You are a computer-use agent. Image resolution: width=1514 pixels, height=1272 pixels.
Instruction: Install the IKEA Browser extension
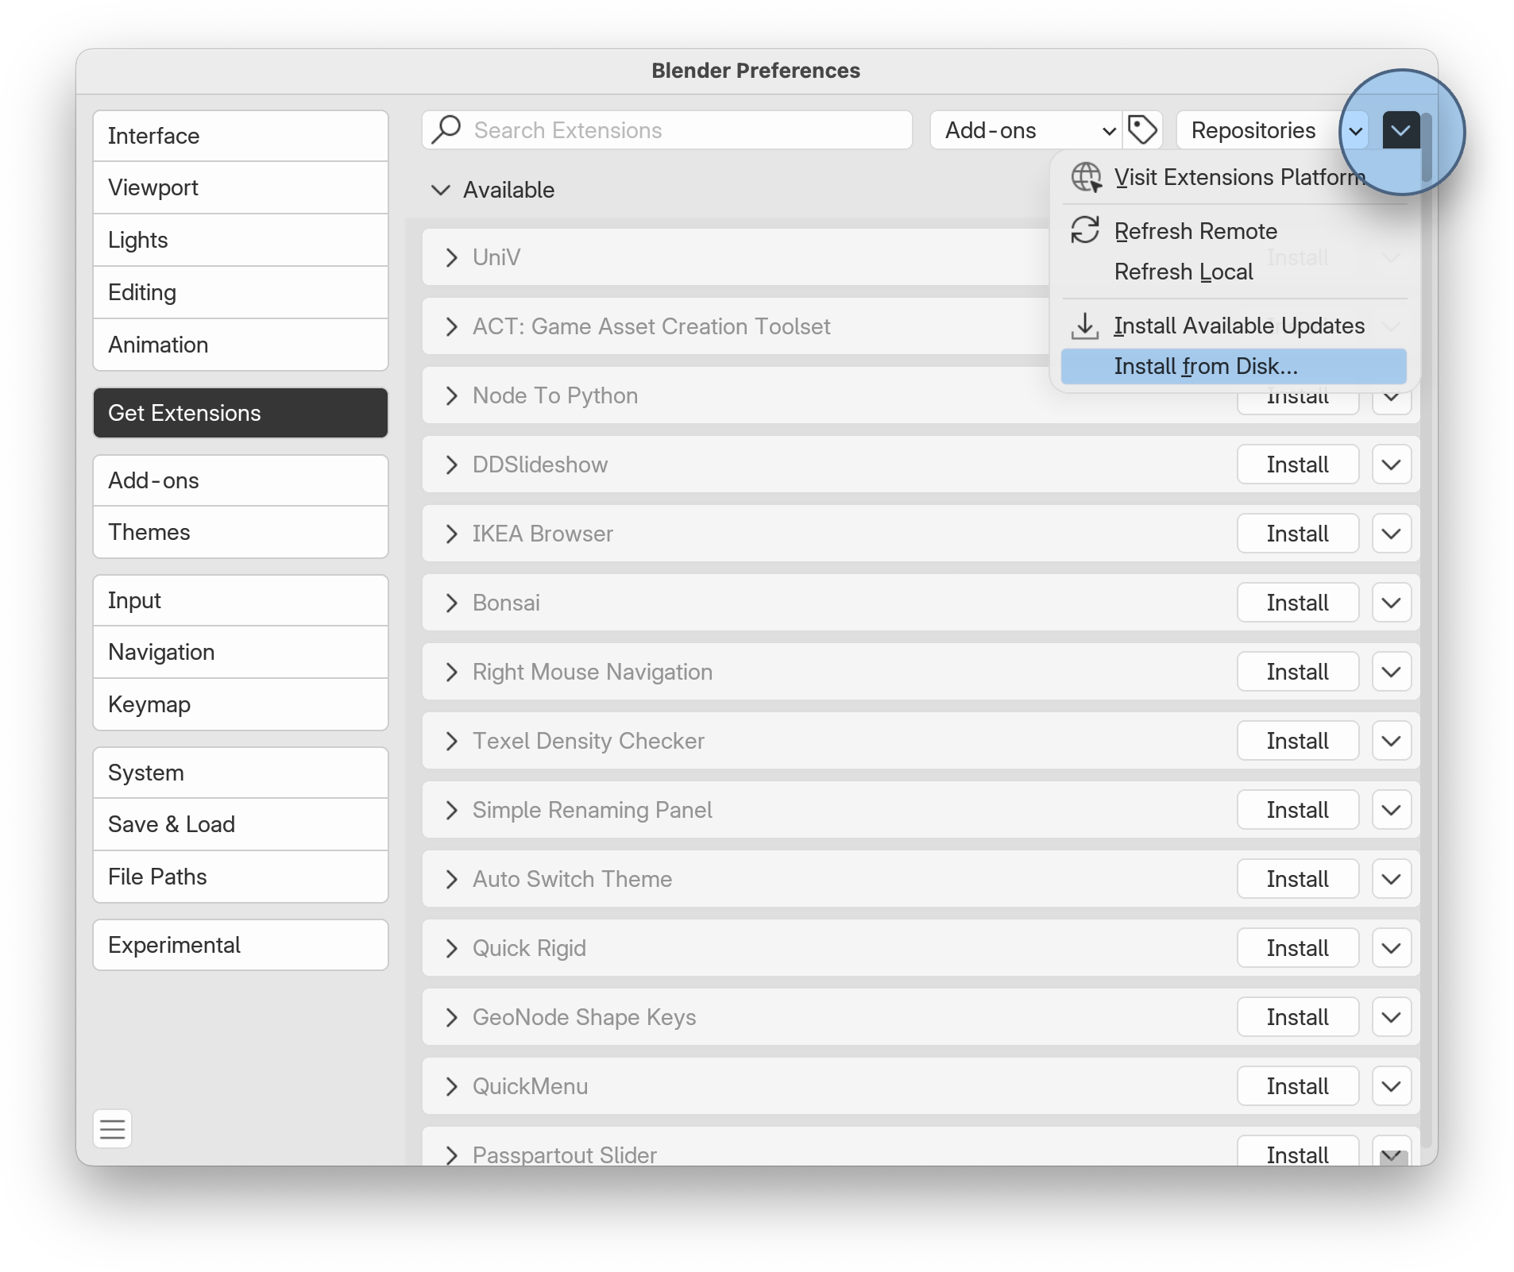pos(1298,534)
